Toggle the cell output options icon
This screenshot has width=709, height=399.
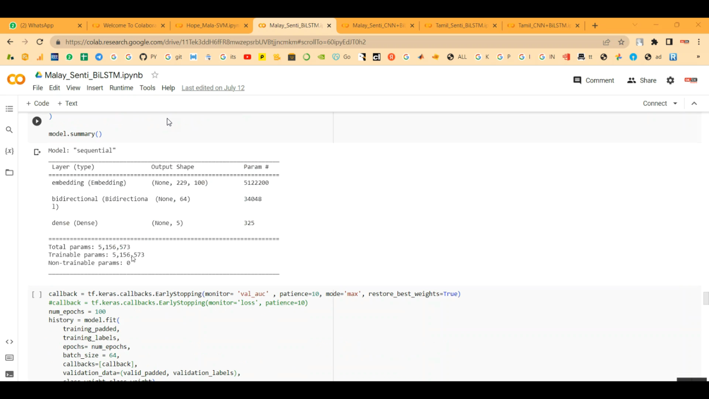click(37, 152)
